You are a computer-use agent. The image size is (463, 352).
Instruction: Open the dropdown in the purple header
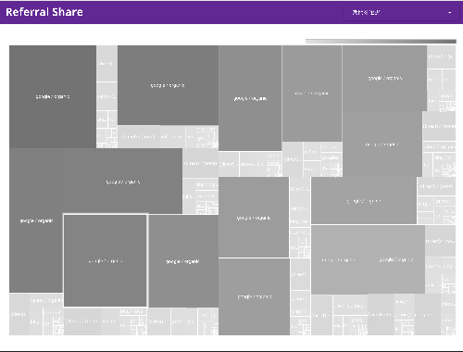(401, 12)
